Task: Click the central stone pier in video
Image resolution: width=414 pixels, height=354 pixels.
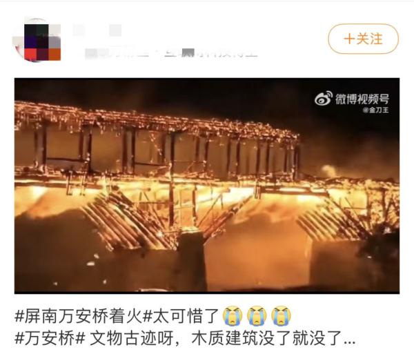Action: pyautogui.click(x=191, y=261)
